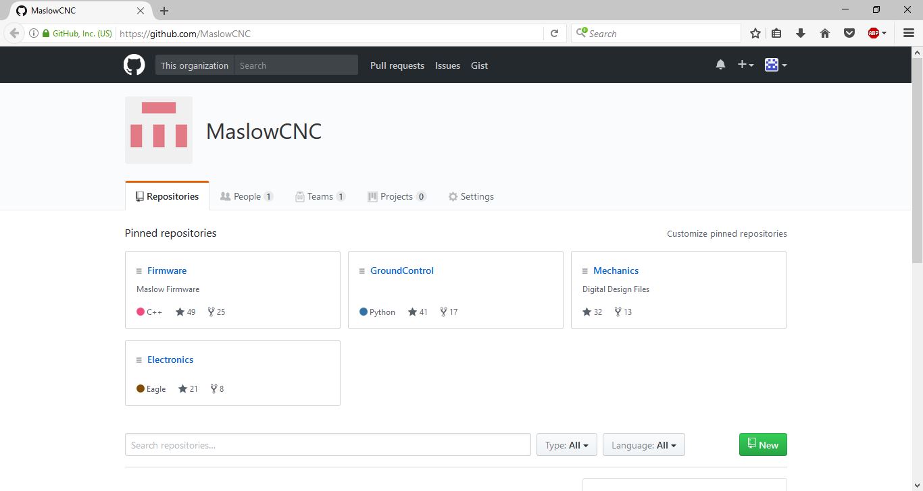Viewport: 923px width, 491px height.
Task: View Firmware stargazers count 49
Action: pos(186,312)
